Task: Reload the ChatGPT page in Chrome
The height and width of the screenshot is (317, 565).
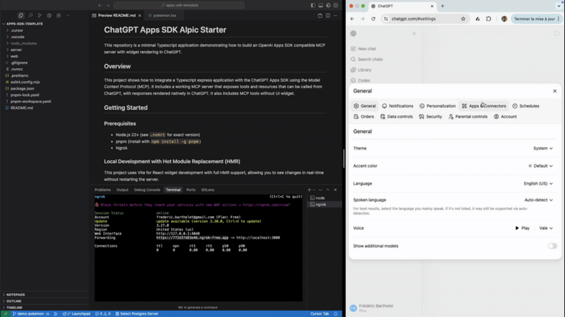Action: tap(373, 19)
